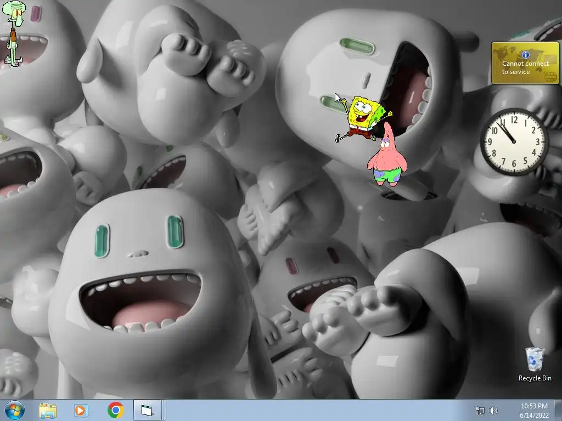
Task: Click the 'Recycle Bin' label text
Action: click(535, 378)
